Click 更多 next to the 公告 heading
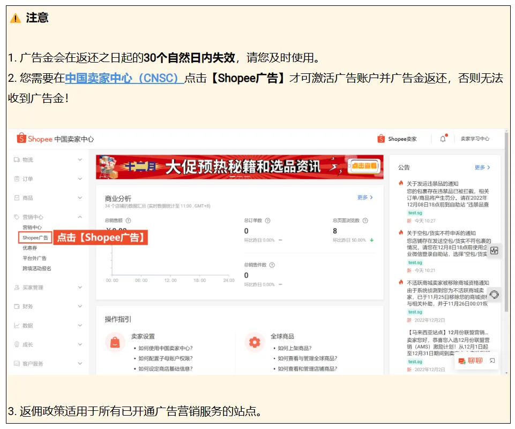The height and width of the screenshot is (429, 515). pos(481,167)
